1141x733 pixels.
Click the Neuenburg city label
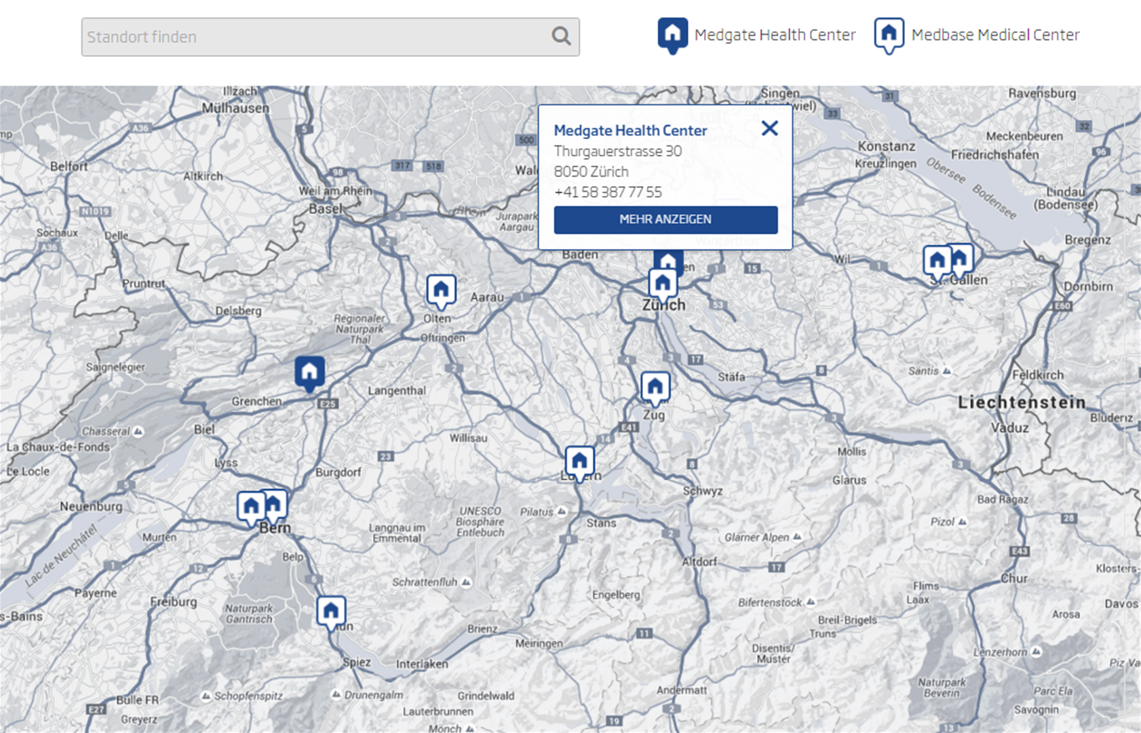coord(91,506)
